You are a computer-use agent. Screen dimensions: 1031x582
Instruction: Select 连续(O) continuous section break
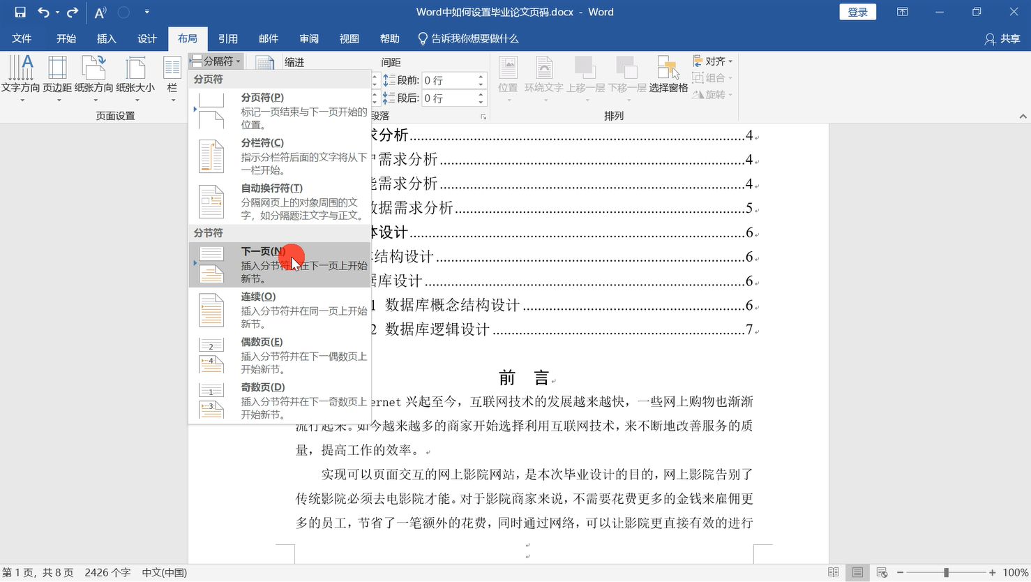point(280,310)
